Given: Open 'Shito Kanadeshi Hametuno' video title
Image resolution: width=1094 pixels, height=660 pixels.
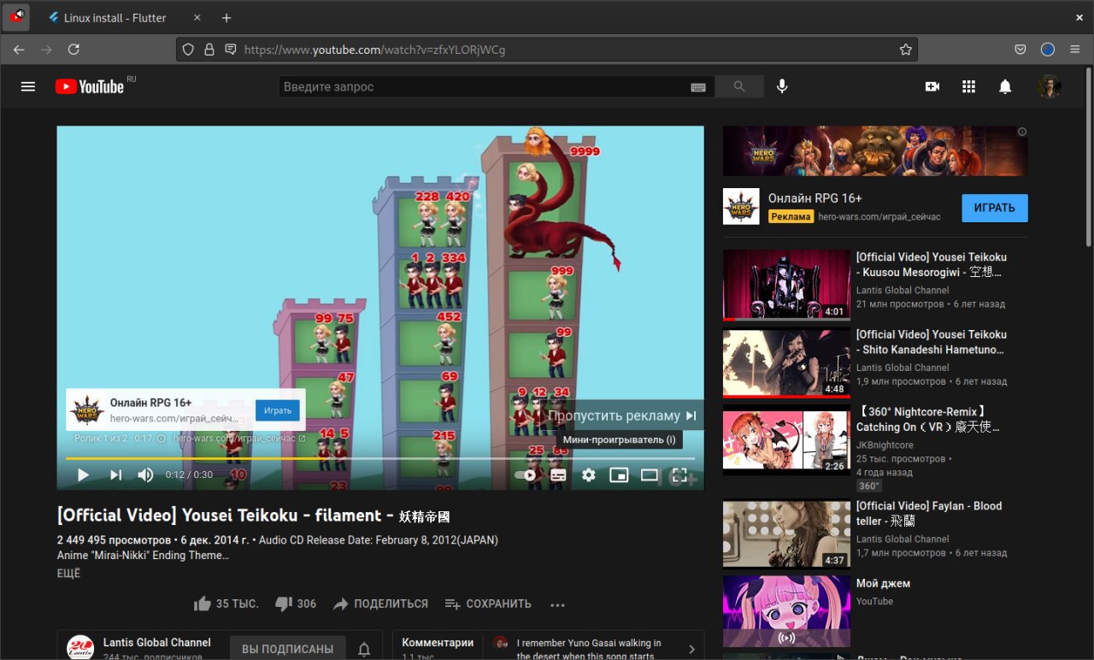Looking at the screenshot, I should pyautogui.click(x=932, y=342).
